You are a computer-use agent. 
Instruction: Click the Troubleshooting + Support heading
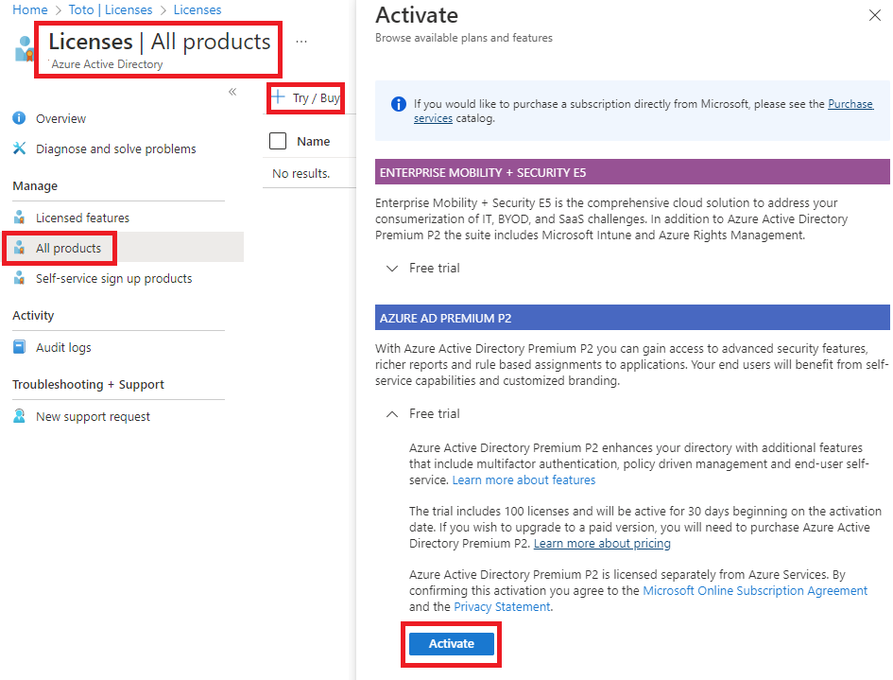(x=88, y=384)
